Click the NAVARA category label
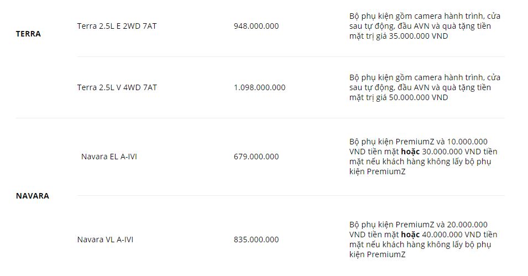 [x=32, y=196]
